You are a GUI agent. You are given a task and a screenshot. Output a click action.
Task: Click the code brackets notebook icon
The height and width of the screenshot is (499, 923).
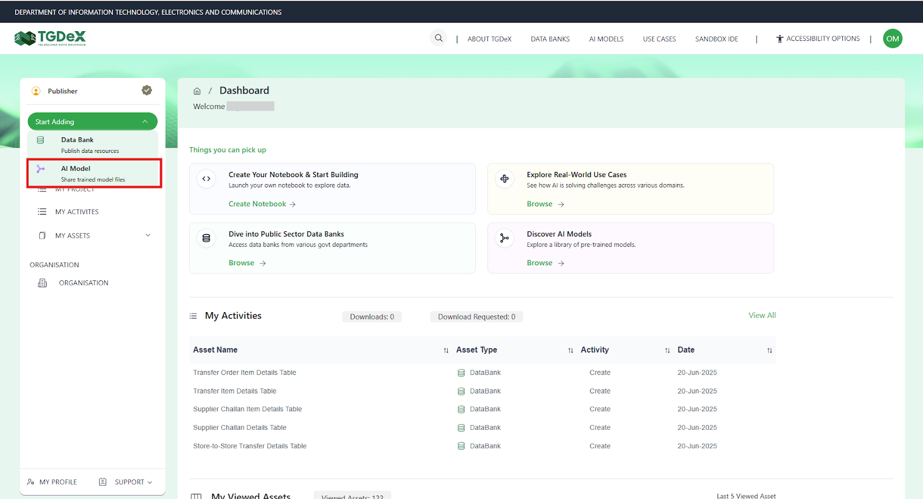(207, 179)
